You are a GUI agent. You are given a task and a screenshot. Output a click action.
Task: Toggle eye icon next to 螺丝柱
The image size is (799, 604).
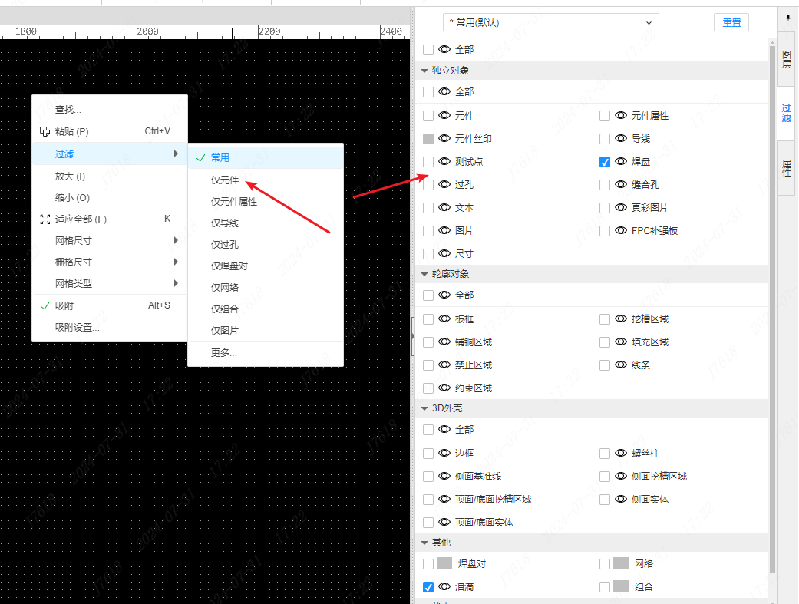[621, 453]
